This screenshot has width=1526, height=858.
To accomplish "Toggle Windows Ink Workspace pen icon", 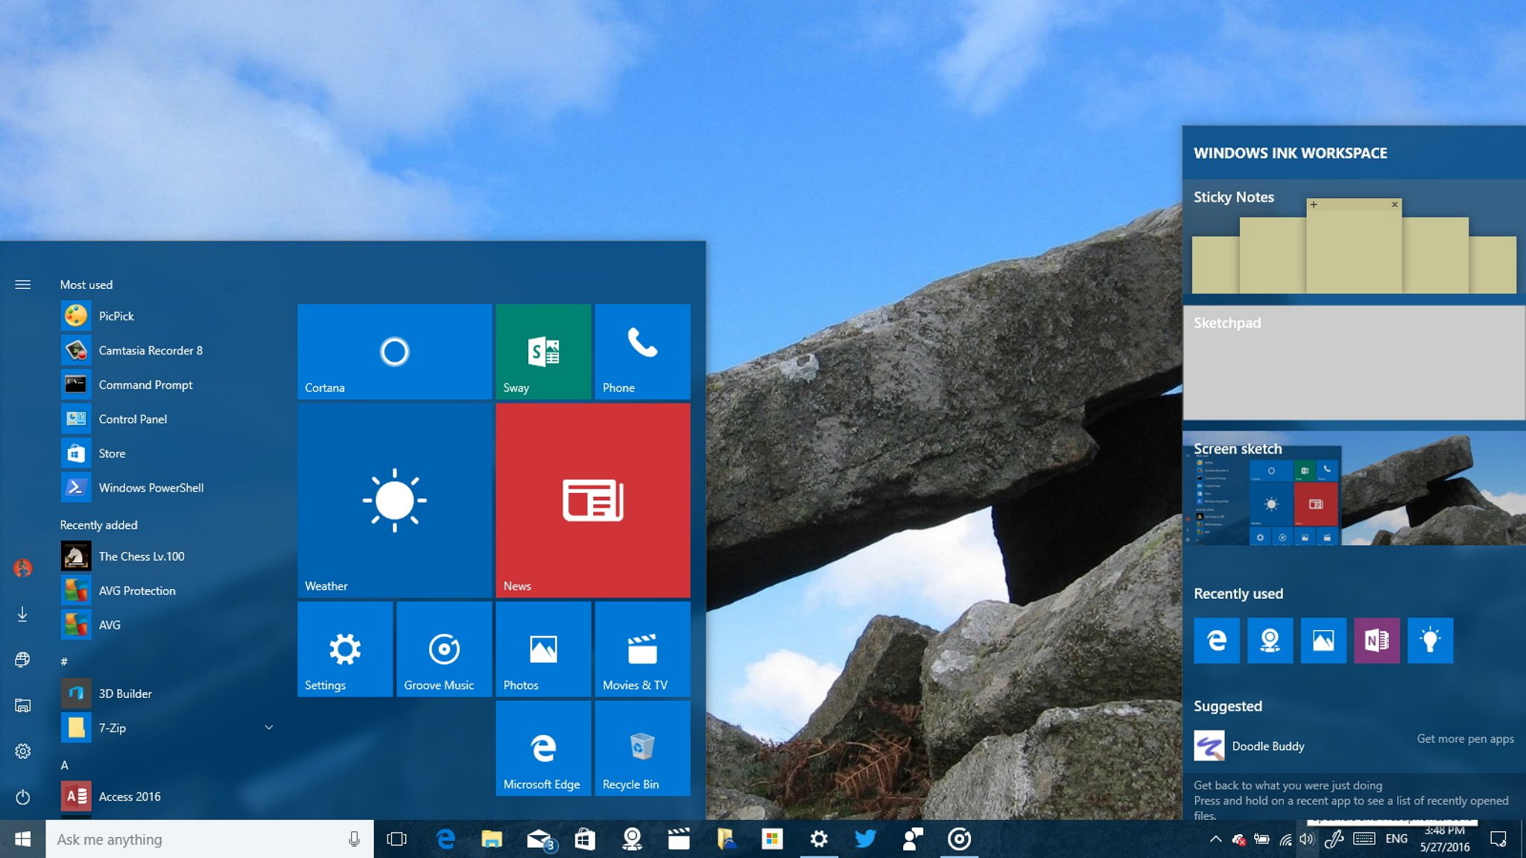I will click(1333, 839).
